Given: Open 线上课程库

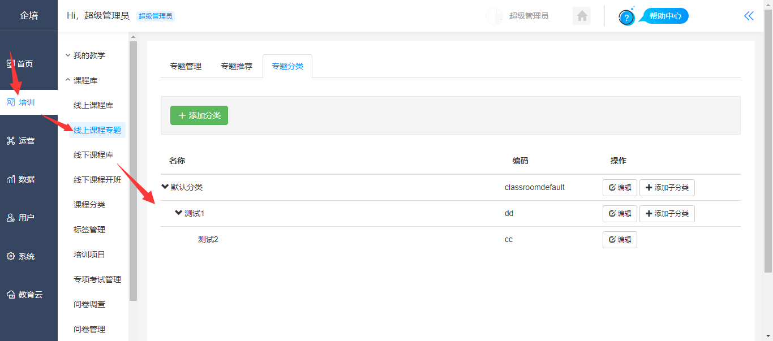Looking at the screenshot, I should coord(93,105).
